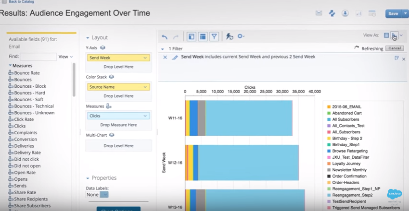Viewport: 409px width, 211px height.
Task: Click the download report icon
Action: (345, 13)
